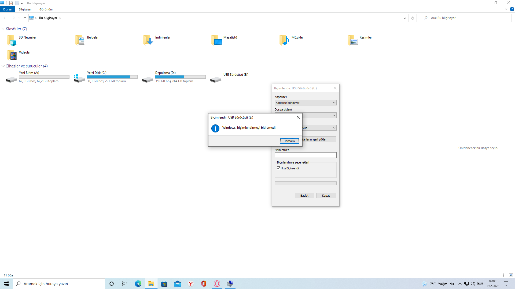This screenshot has height=289, width=515.
Task: Click the Tamam button in the format error dialog
Action: (289, 141)
